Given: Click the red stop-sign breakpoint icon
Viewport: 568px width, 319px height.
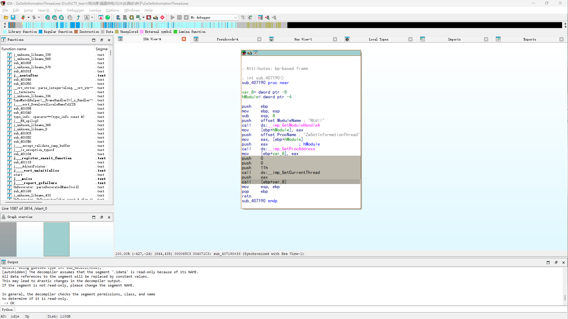Looking at the screenshot, I should pos(162,18).
